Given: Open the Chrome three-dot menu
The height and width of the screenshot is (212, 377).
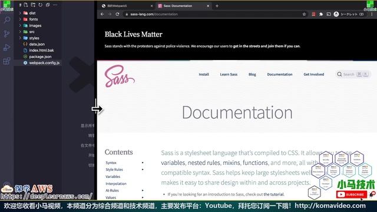Looking at the screenshot, I should [x=372, y=14].
